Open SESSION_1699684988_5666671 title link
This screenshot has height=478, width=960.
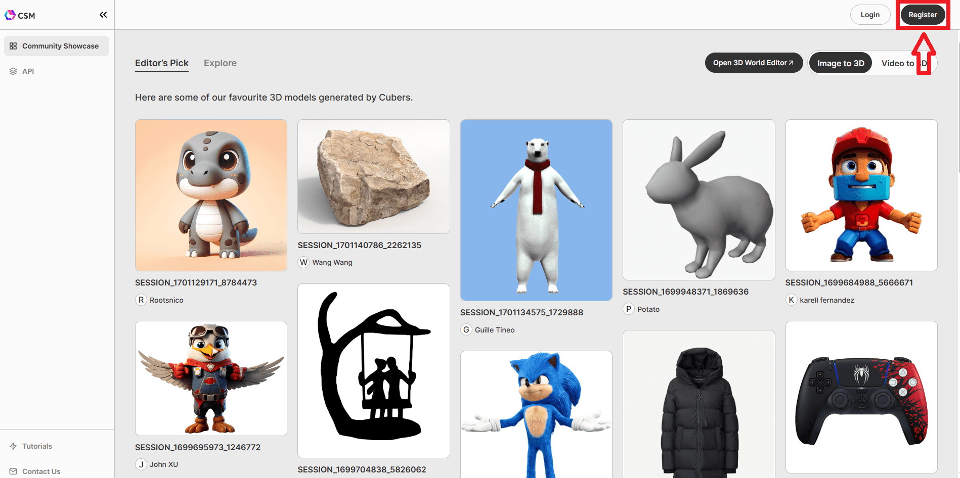coord(849,282)
